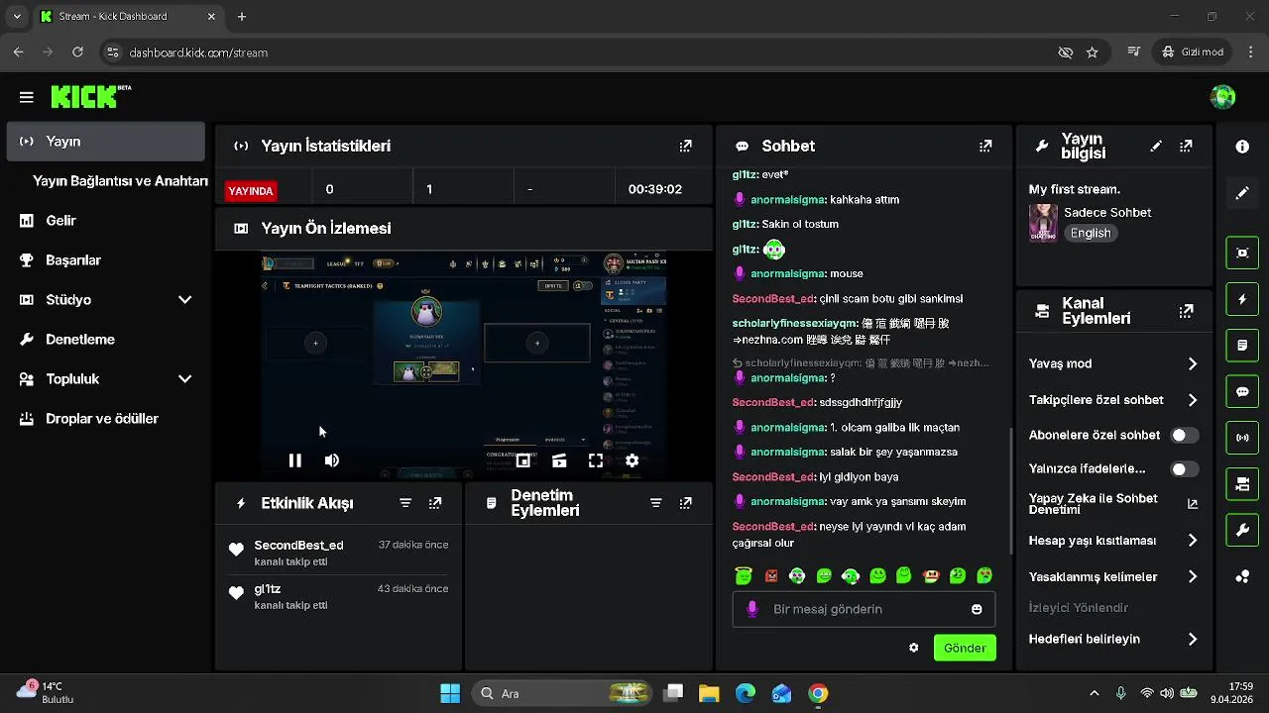Open the preview player settings gear
Viewport: 1269px width, 713px height.
click(633, 460)
